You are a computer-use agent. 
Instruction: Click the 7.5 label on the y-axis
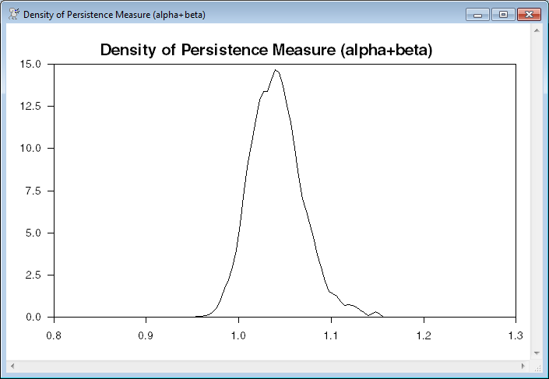coord(40,191)
